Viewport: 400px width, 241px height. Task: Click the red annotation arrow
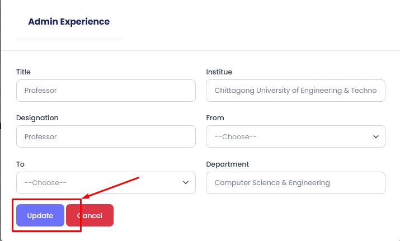111,187
